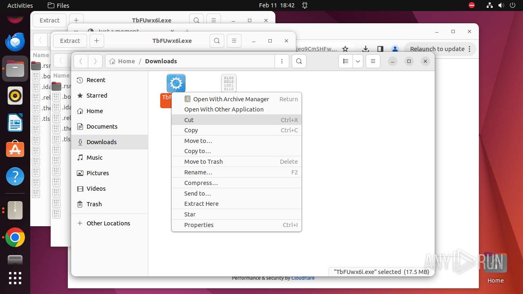Show Applications grid in dock
Screen dimensions: 523x294
[x=15, y=278]
